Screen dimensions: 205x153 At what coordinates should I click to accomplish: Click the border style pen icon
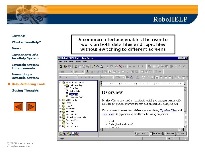(87, 72)
